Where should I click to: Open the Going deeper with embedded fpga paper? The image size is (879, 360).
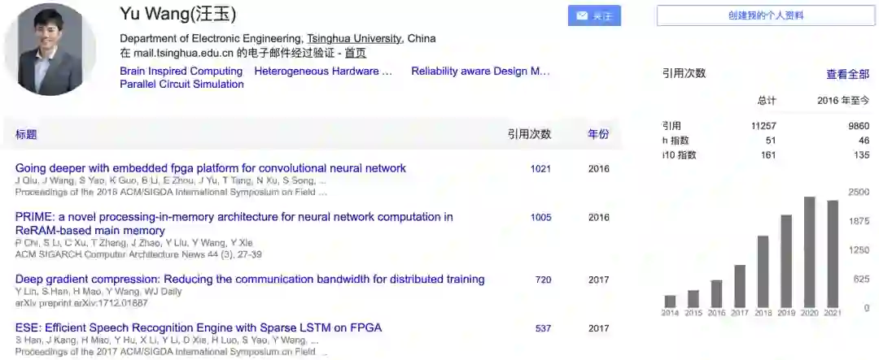[x=211, y=168]
